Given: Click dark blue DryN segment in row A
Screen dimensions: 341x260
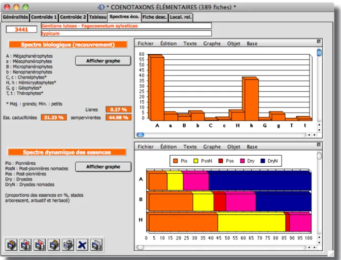Looking at the screenshot, I should (260, 182).
